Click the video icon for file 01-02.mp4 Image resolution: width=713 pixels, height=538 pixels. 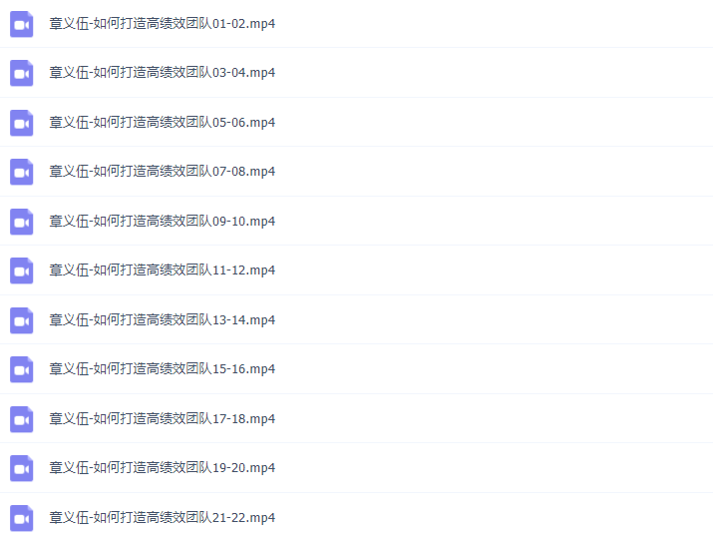click(21, 24)
